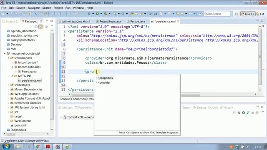The image size is (267, 150).
Task: Select persistence.xml in the tree
Action: point(32,80)
